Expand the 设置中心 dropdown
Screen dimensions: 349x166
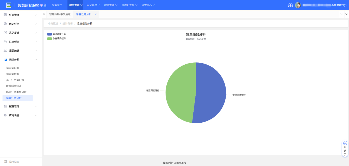click(x=148, y=5)
